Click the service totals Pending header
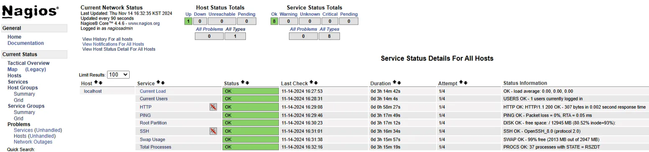Image resolution: width=649 pixels, height=152 pixels. [x=349, y=14]
